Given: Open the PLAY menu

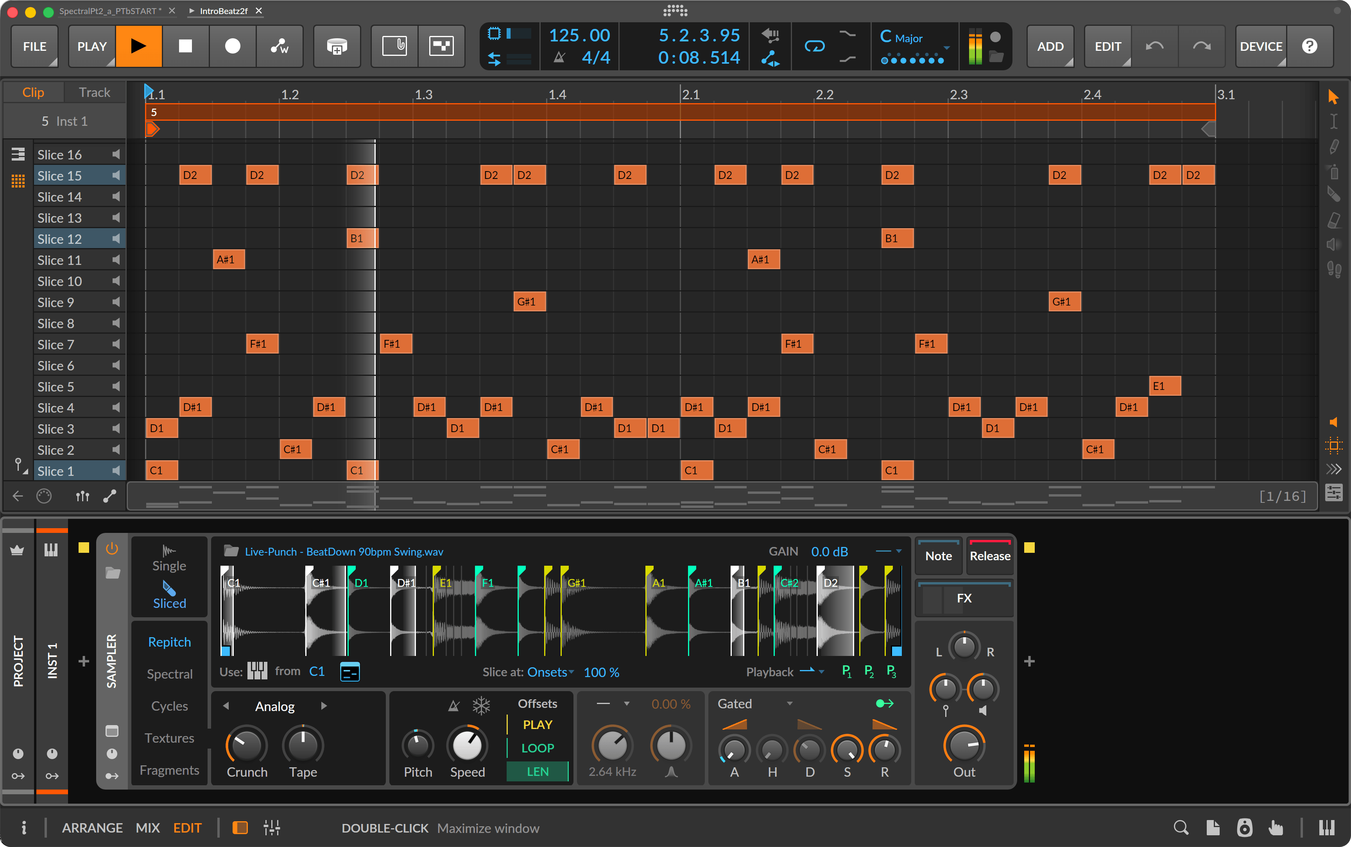Looking at the screenshot, I should 92,46.
